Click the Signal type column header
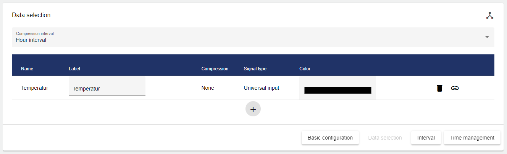The width and height of the screenshot is (507, 154). pos(255,69)
